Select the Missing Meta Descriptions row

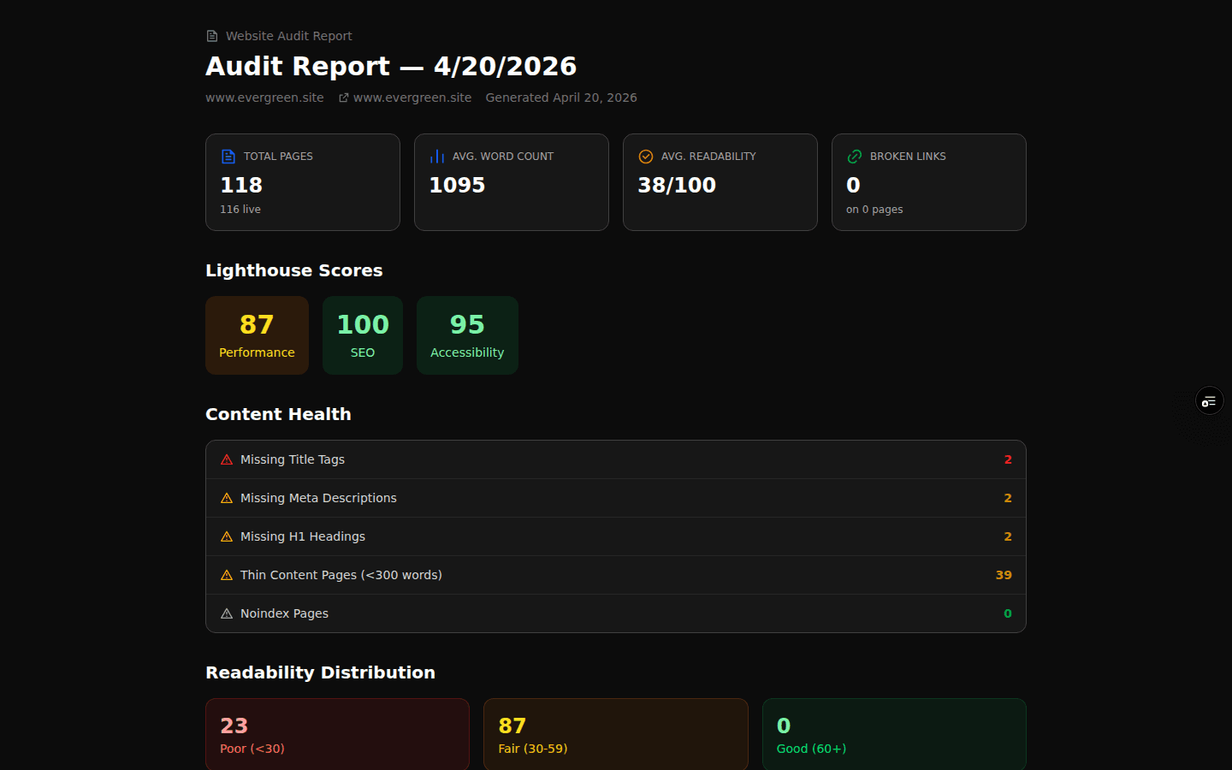click(616, 498)
